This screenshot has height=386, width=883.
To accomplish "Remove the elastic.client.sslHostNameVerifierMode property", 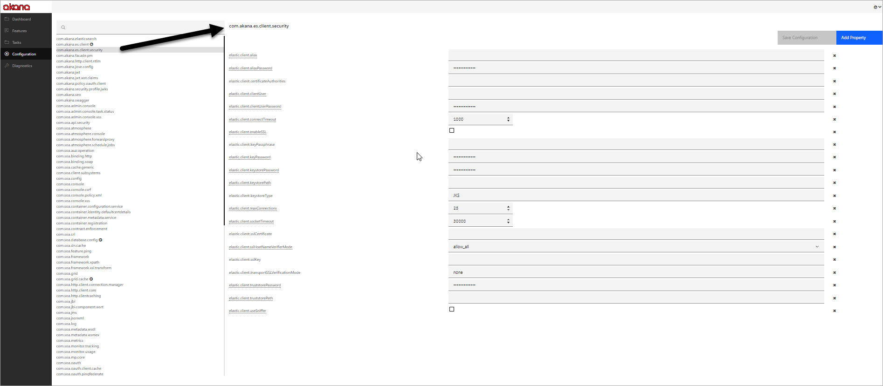I will tap(835, 247).
